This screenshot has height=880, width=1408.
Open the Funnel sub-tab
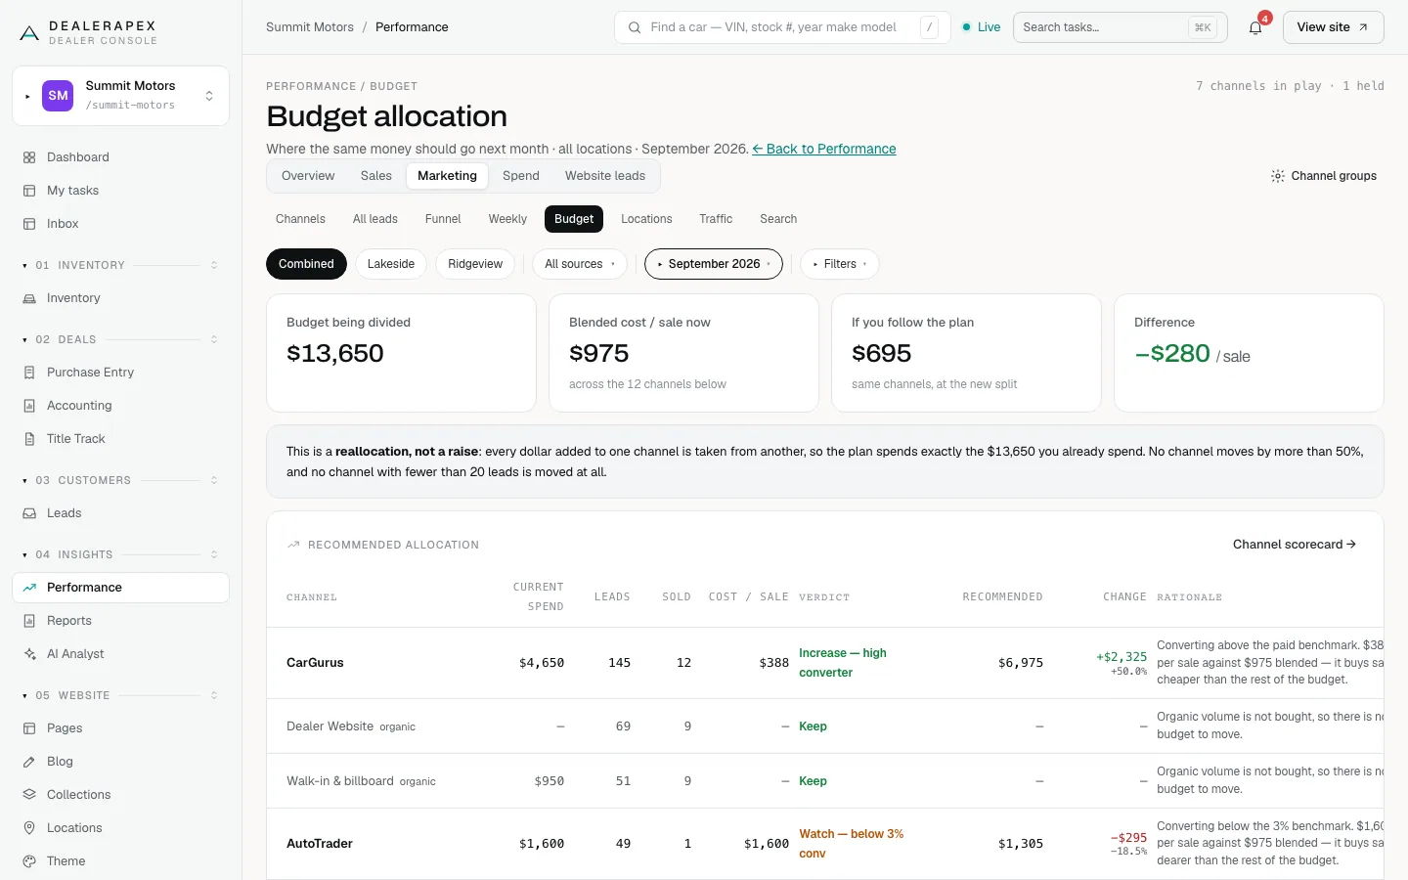443,219
